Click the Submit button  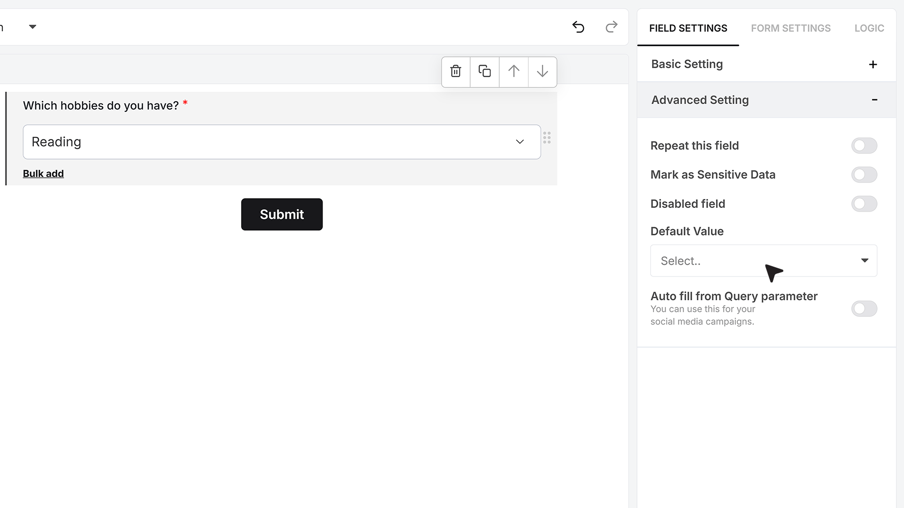tap(282, 214)
